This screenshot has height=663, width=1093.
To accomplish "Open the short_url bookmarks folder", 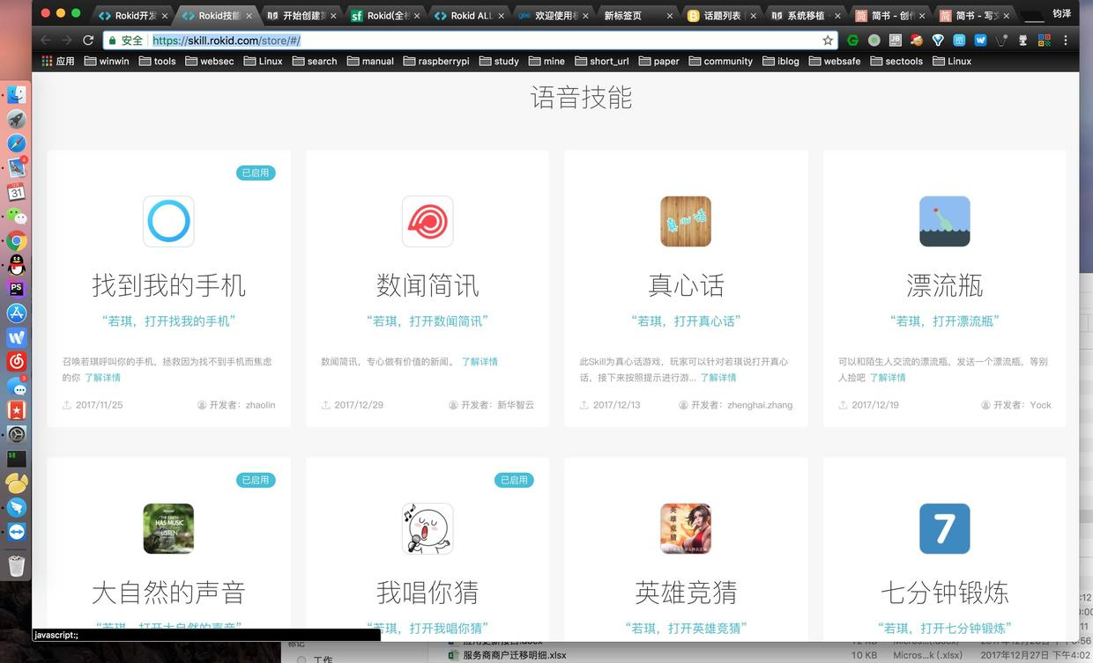I will pos(602,62).
